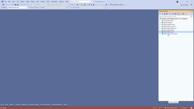The width and height of the screenshot is (194, 109).
Task: Expand the BestCodderCourse.Client project
Action: (x=160, y=34)
